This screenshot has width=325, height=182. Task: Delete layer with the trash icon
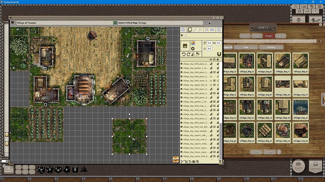[x=220, y=162]
